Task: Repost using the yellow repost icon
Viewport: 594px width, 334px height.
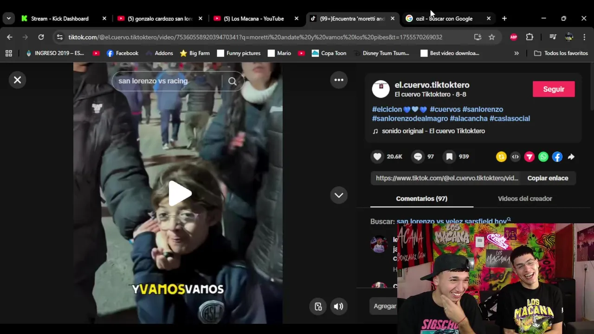Action: tap(501, 157)
